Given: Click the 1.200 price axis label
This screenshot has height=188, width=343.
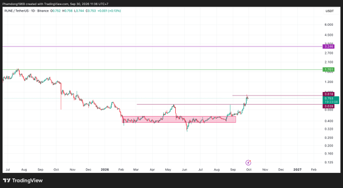Looking at the screenshot, I should pyautogui.click(x=329, y=82).
